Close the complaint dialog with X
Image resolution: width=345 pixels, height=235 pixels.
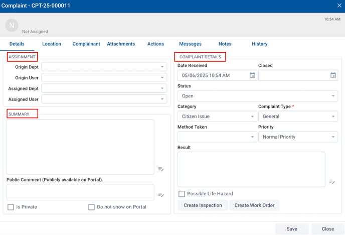338,6
